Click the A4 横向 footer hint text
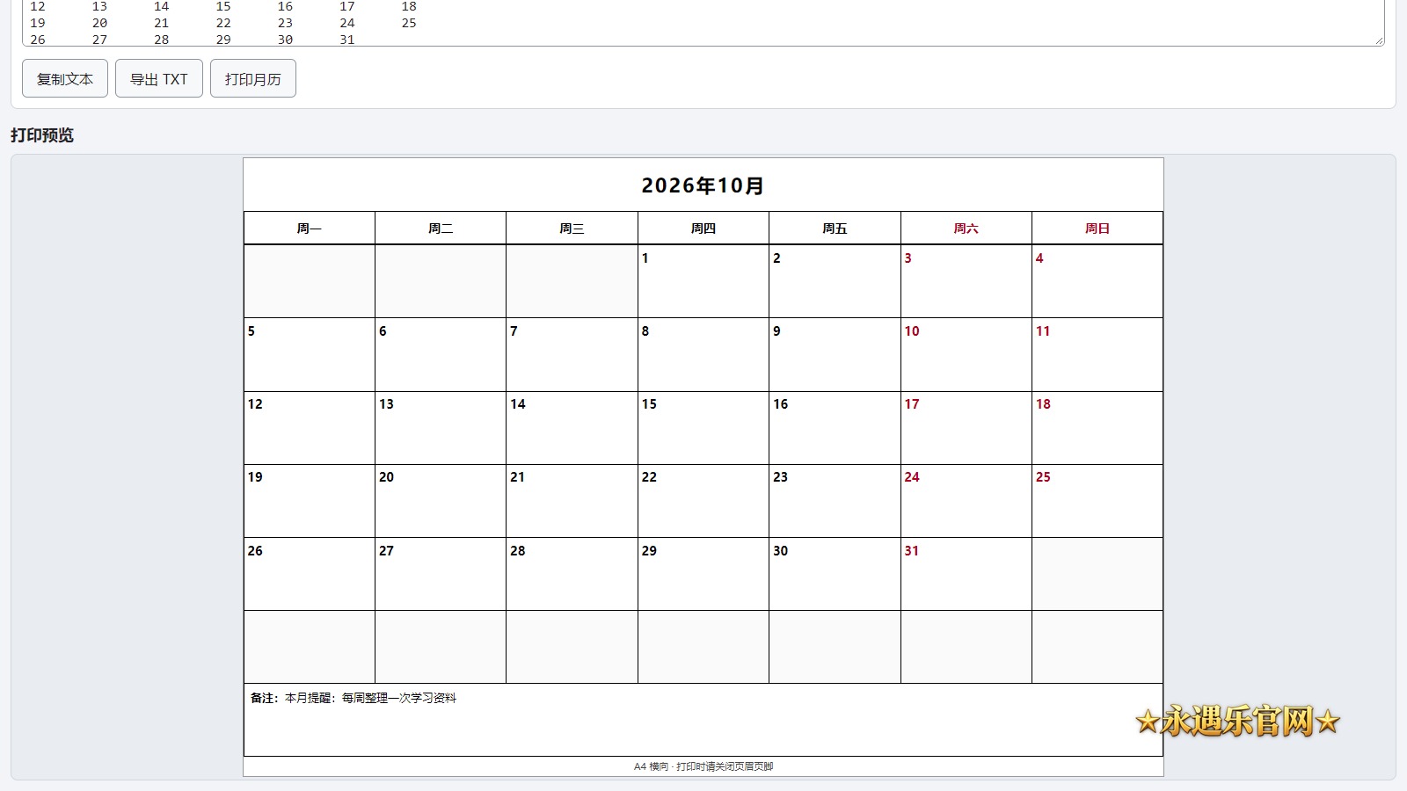 tap(703, 766)
